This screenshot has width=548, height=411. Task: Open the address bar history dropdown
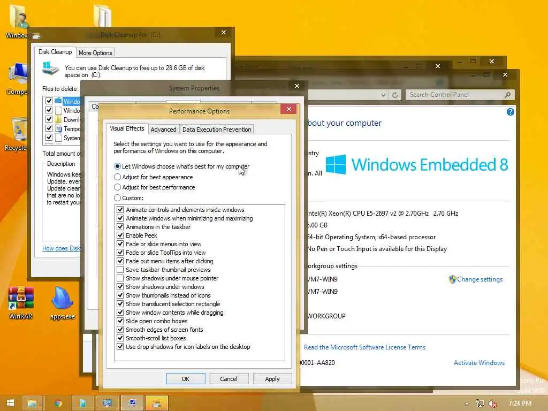(x=383, y=95)
